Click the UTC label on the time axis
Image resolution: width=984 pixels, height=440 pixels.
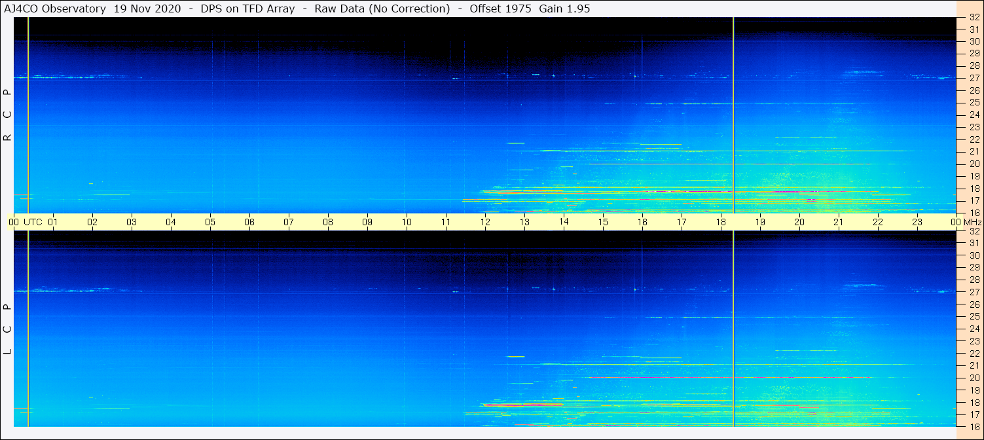[33, 222]
